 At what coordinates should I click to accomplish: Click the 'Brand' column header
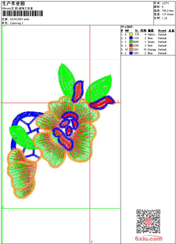pos(162,31)
